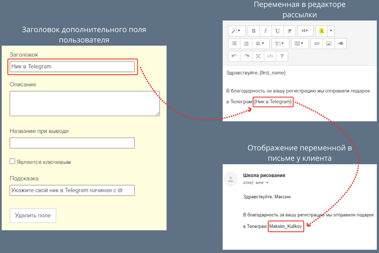Click the eraser remove-format icon
Image resolution: width=379 pixels, height=253 pixels.
click(x=289, y=31)
